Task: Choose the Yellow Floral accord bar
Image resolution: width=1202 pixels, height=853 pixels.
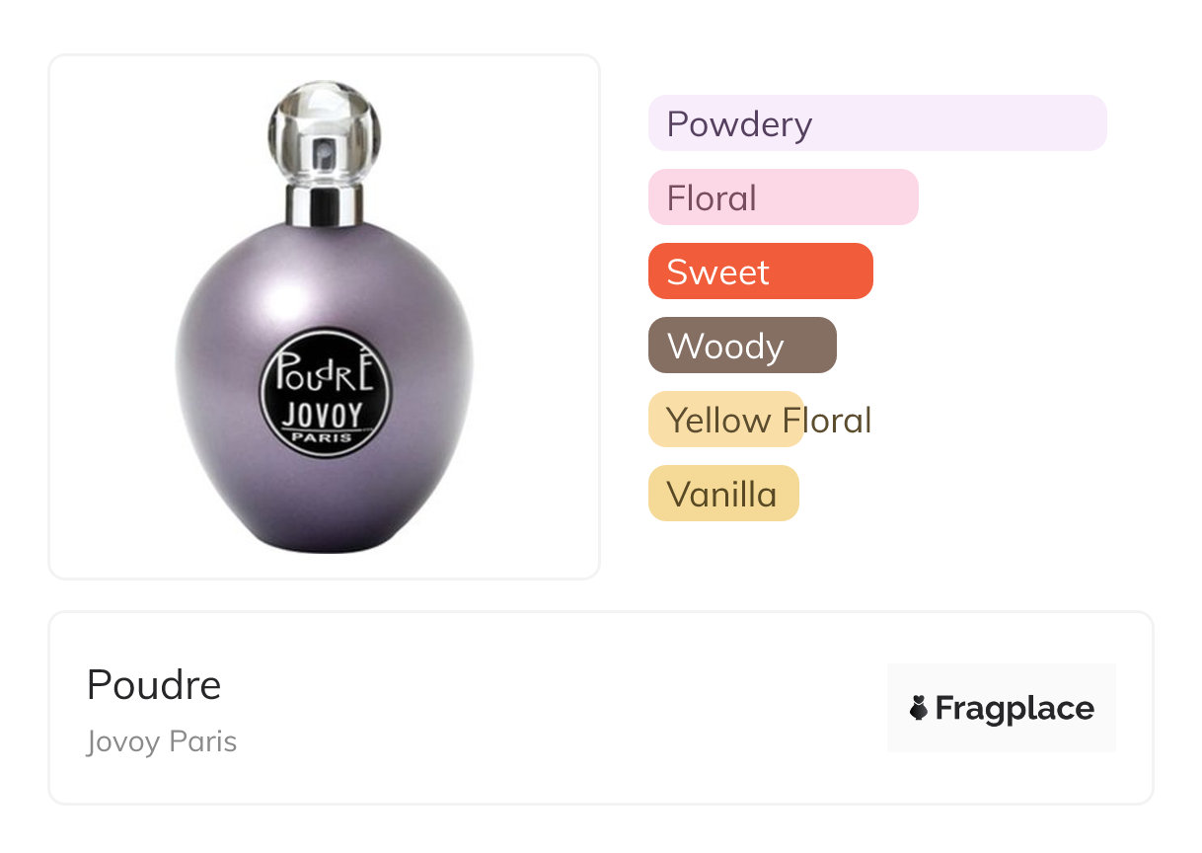Action: (725, 420)
